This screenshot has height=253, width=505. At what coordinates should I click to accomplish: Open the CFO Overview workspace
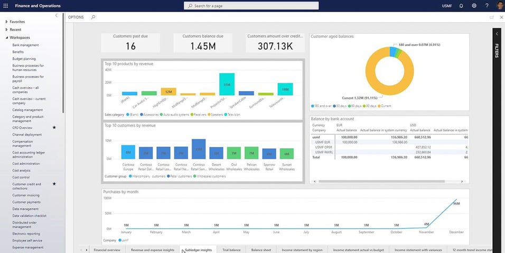22,128
